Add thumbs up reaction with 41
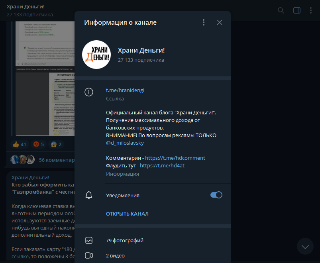Screen dimensions: 320x263 pyautogui.click(x=19, y=144)
